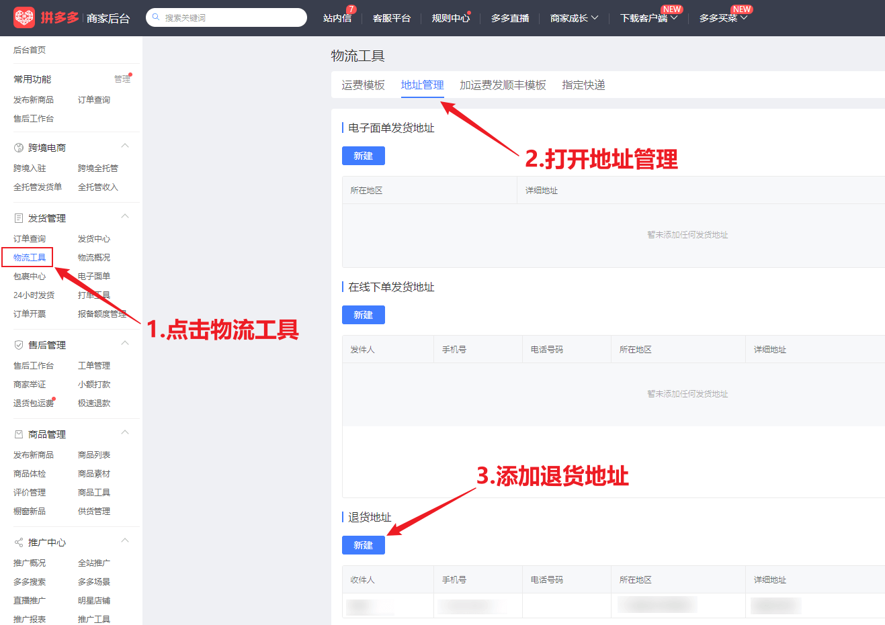Open 售后工作台 under 常用功能
This screenshot has height=625, width=885.
click(x=34, y=119)
